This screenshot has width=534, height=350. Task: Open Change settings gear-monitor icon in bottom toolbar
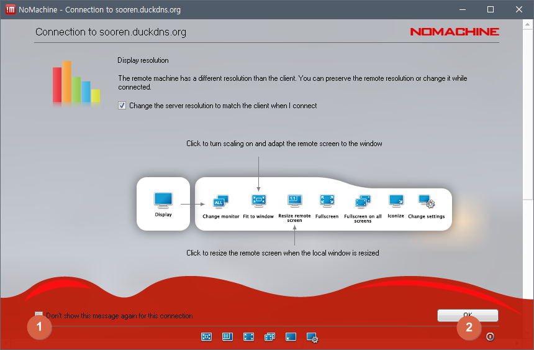[x=312, y=338]
